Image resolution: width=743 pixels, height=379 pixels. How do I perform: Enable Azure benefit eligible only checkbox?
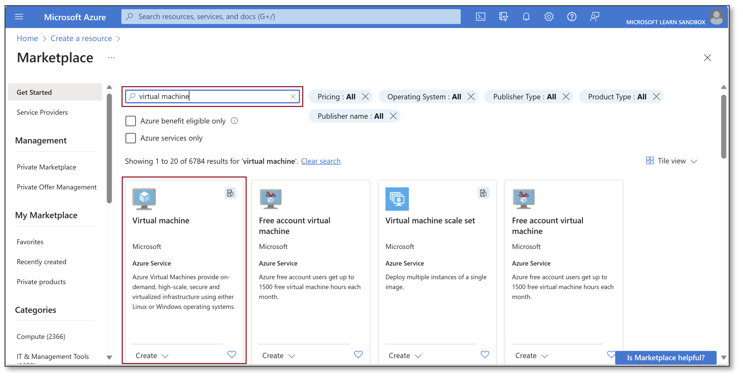131,121
